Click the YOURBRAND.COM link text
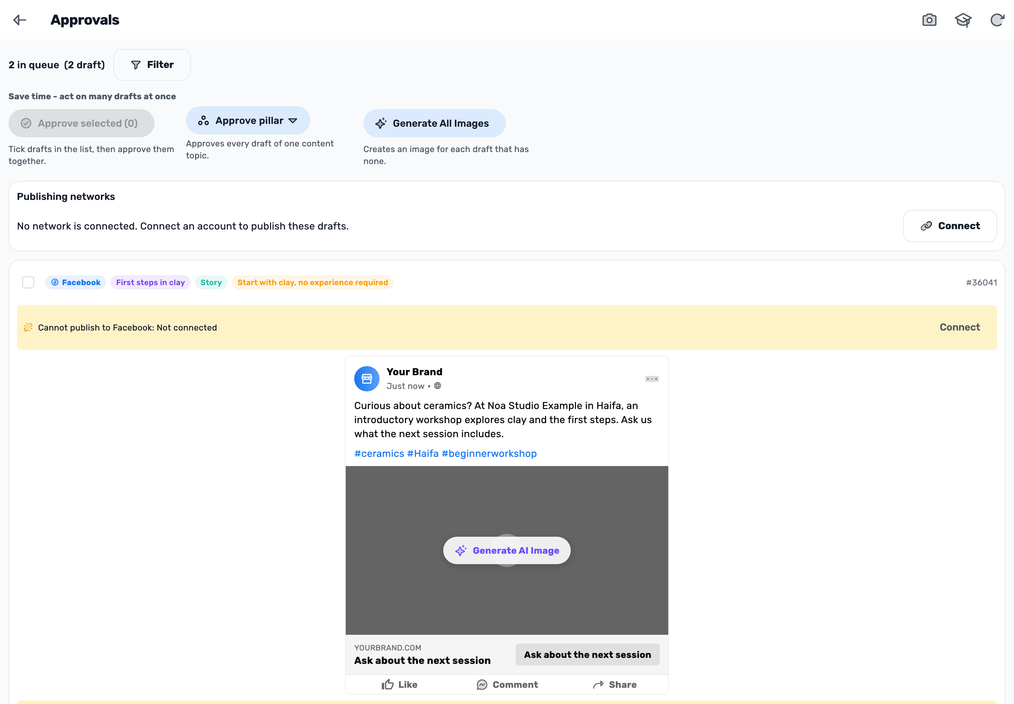The image size is (1014, 704). coord(388,648)
